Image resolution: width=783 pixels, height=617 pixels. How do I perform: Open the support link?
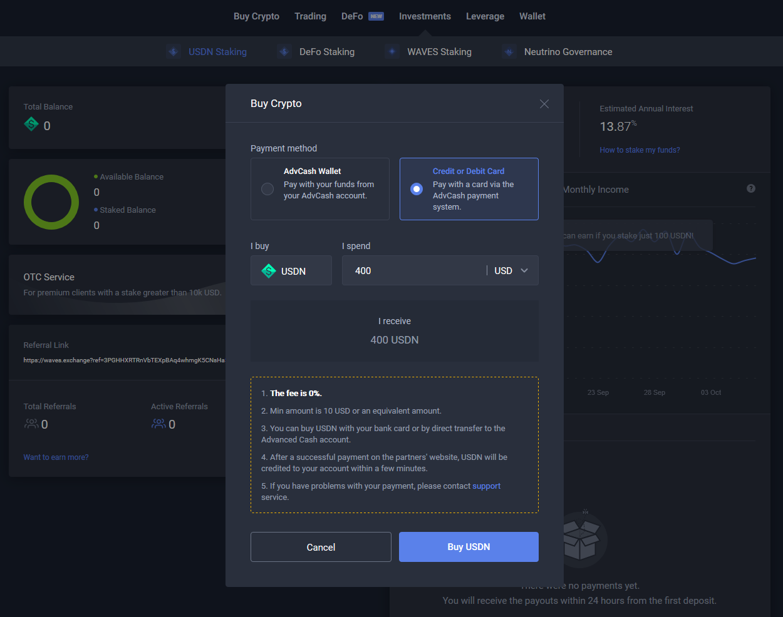(487, 486)
